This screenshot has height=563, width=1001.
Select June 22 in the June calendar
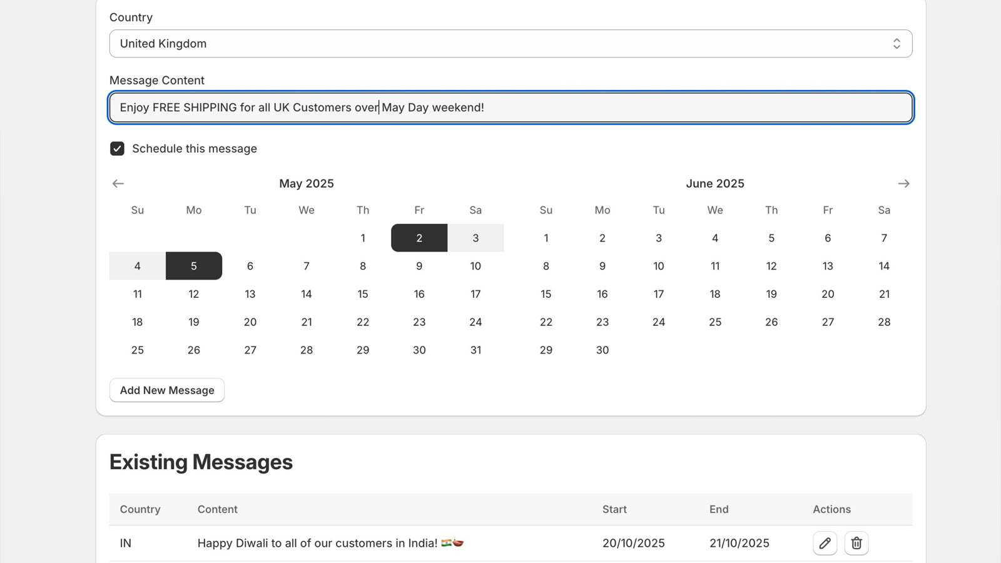coord(546,322)
